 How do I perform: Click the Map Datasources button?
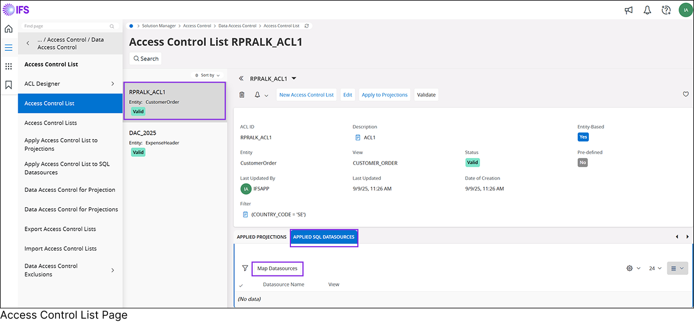pyautogui.click(x=277, y=268)
